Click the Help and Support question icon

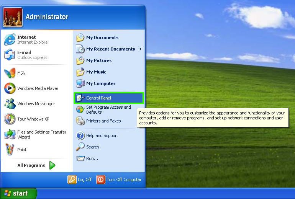80,135
